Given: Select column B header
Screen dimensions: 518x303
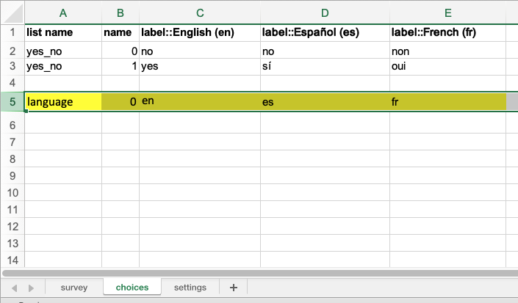Looking at the screenshot, I should [x=120, y=13].
